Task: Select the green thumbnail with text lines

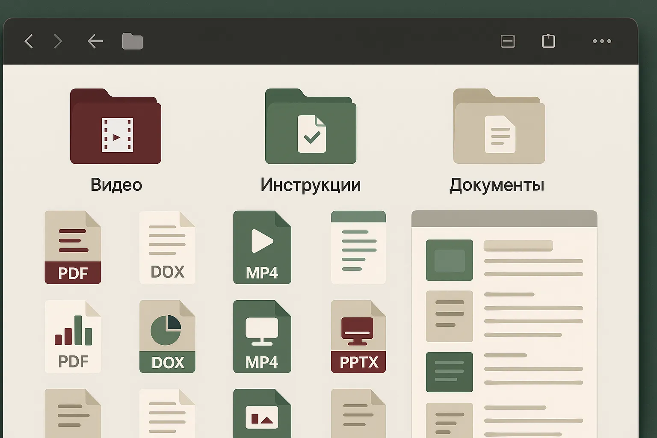Action: (450, 372)
